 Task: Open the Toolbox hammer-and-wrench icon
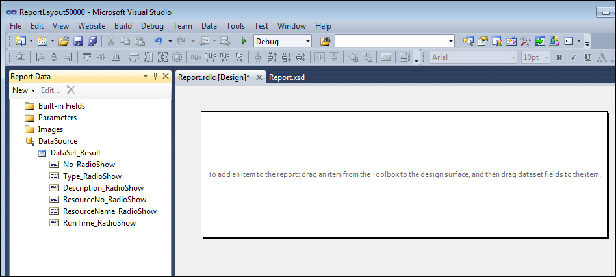pos(526,41)
